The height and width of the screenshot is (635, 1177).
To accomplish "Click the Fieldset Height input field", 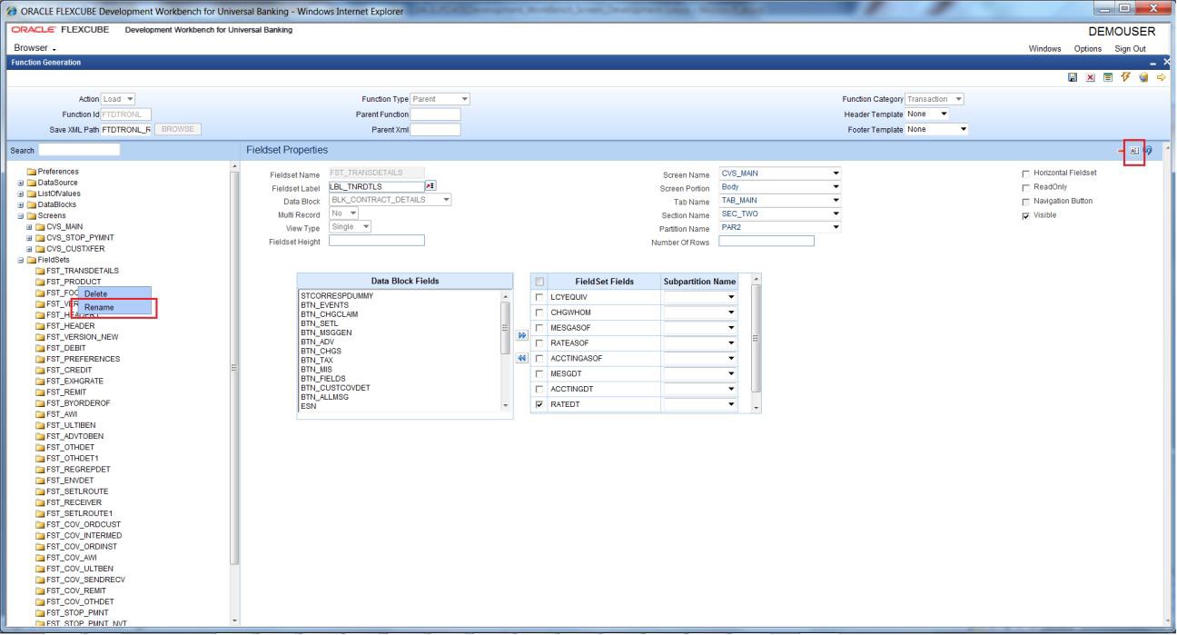I will click(x=376, y=241).
